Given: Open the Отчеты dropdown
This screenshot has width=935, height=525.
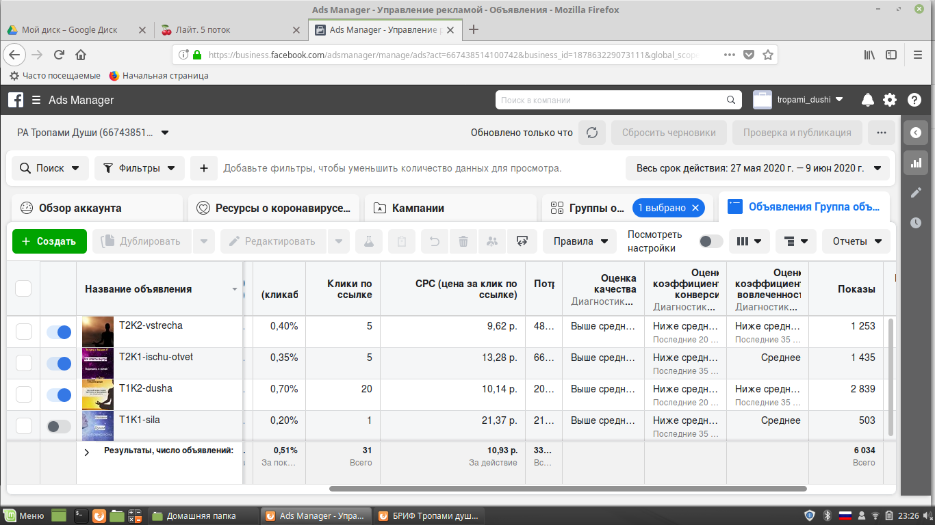Looking at the screenshot, I should tap(856, 241).
